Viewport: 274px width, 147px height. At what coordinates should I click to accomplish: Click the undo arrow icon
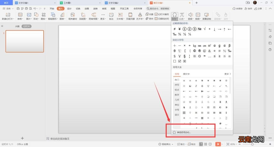click(x=35, y=8)
